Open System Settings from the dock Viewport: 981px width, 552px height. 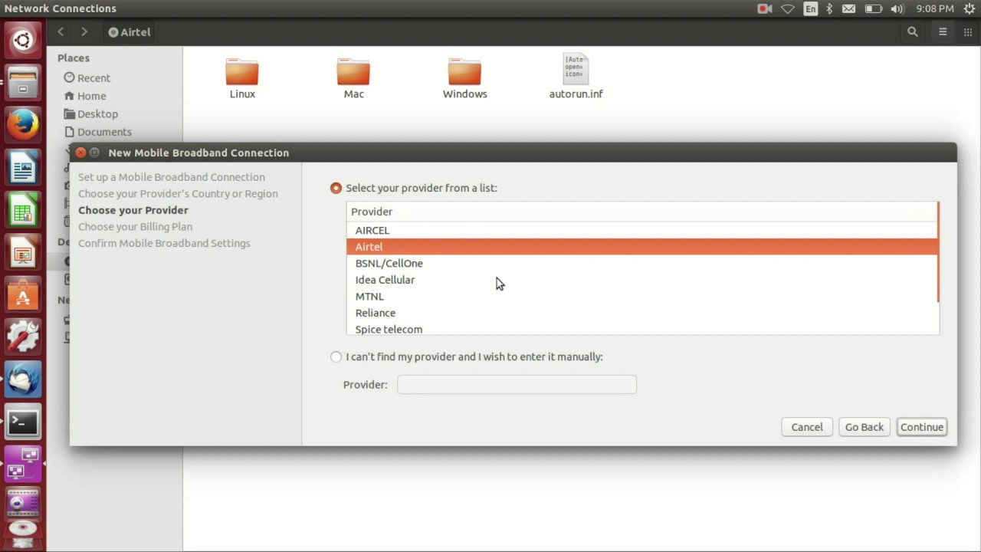(23, 337)
